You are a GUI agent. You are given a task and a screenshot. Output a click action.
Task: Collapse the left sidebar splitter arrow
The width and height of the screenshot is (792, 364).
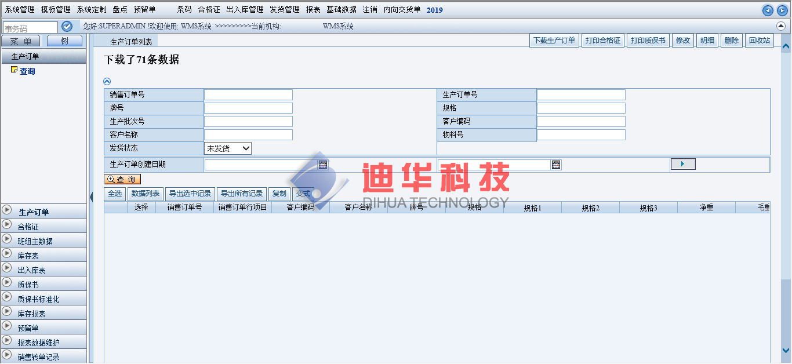coord(91,198)
